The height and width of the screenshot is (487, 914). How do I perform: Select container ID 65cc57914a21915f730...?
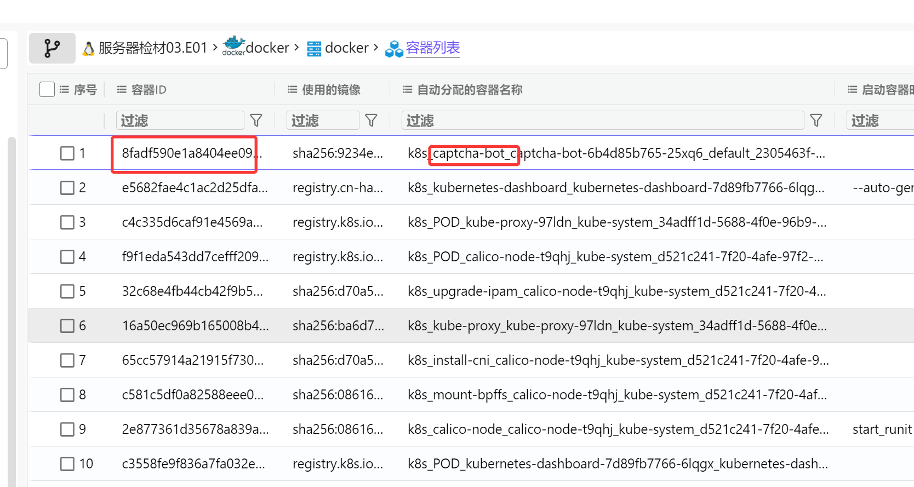pyautogui.click(x=193, y=360)
